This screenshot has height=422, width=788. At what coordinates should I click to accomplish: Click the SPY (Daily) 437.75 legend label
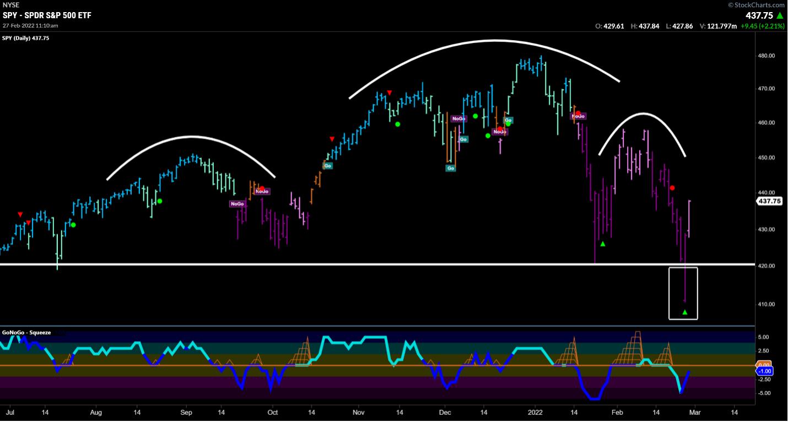(x=26, y=38)
